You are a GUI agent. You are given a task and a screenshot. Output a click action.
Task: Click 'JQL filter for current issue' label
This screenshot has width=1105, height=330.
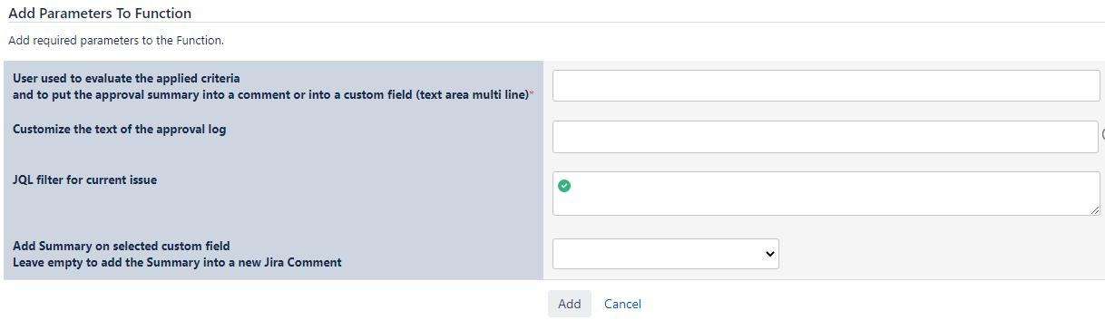(84, 180)
